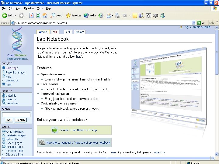Click the address bar URL field
Viewport: 219px width, 164px height.
coord(102,23)
